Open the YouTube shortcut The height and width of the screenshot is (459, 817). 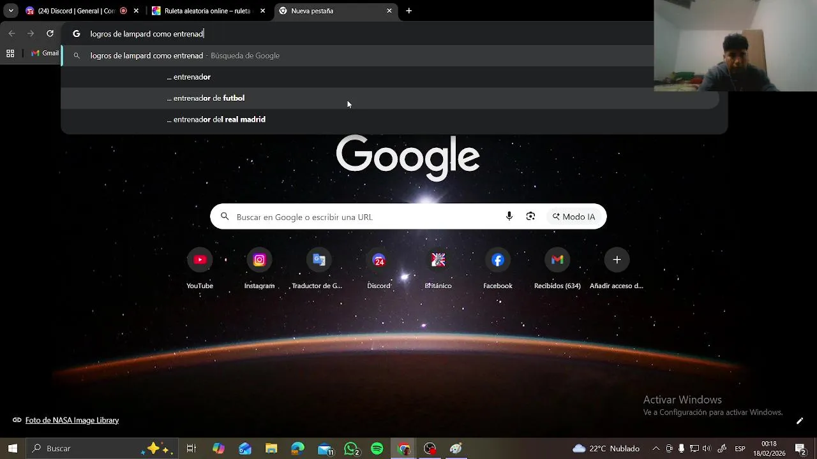tap(200, 269)
